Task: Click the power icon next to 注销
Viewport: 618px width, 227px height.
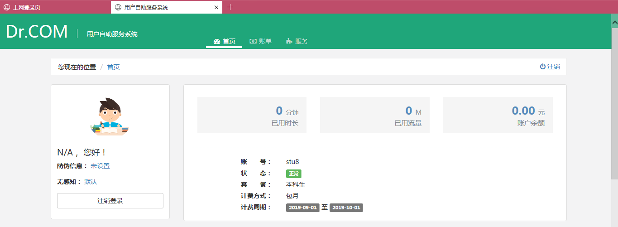Action: coord(542,67)
